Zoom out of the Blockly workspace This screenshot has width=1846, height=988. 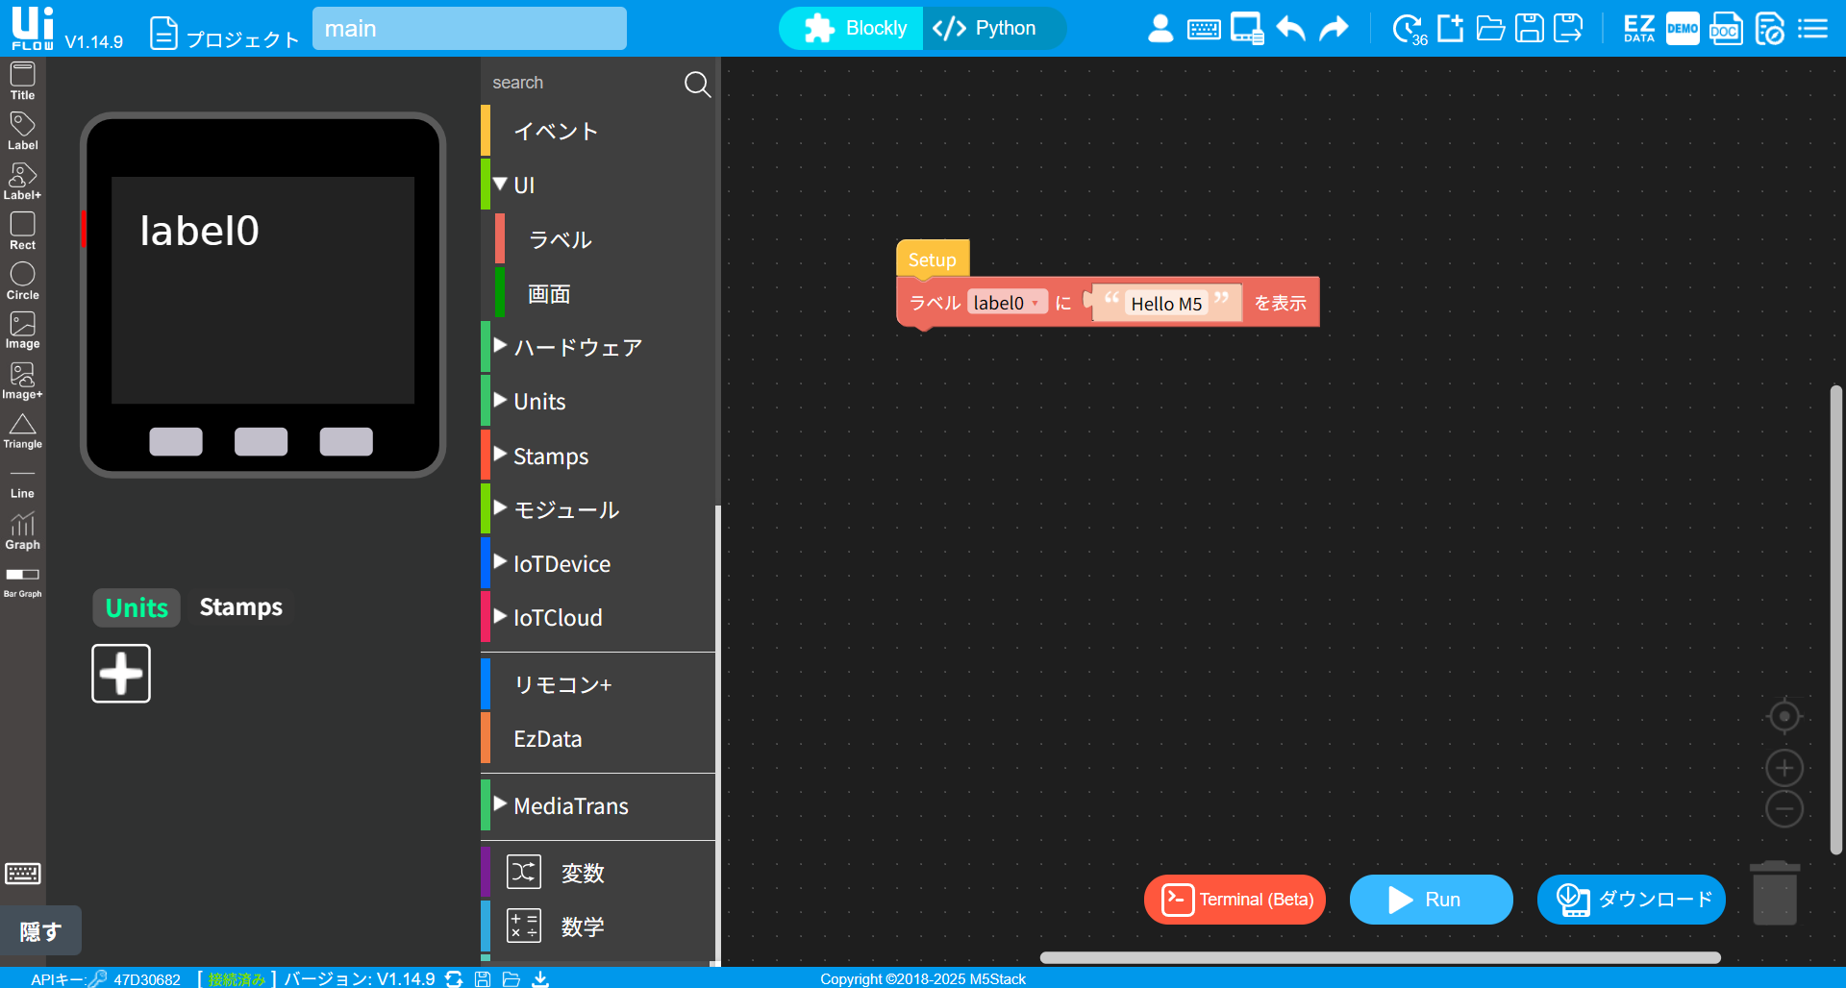1784,809
